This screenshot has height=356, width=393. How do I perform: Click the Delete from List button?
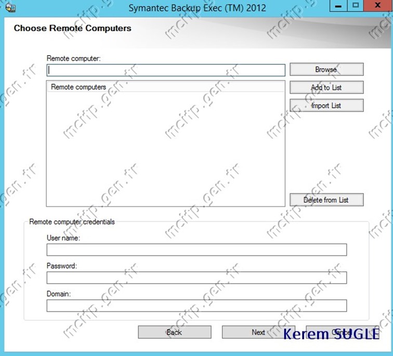326,200
